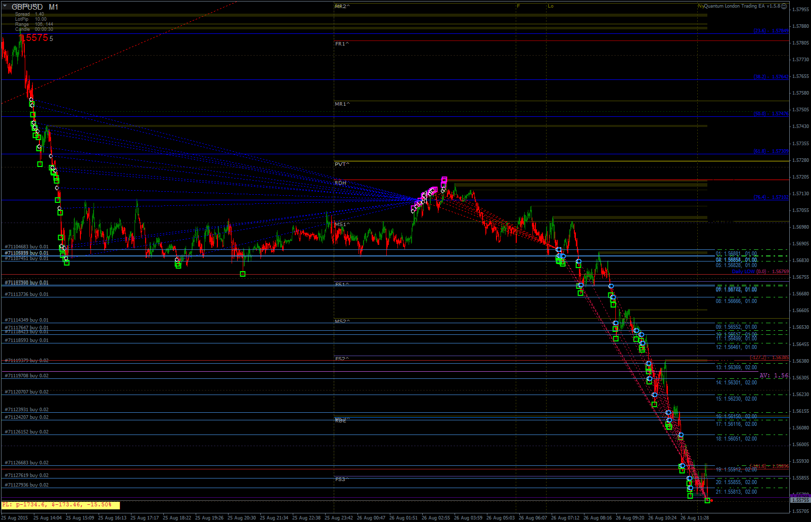Click the GBPUSD M1 chart title
This screenshot has height=522, width=811.
(x=35, y=7)
